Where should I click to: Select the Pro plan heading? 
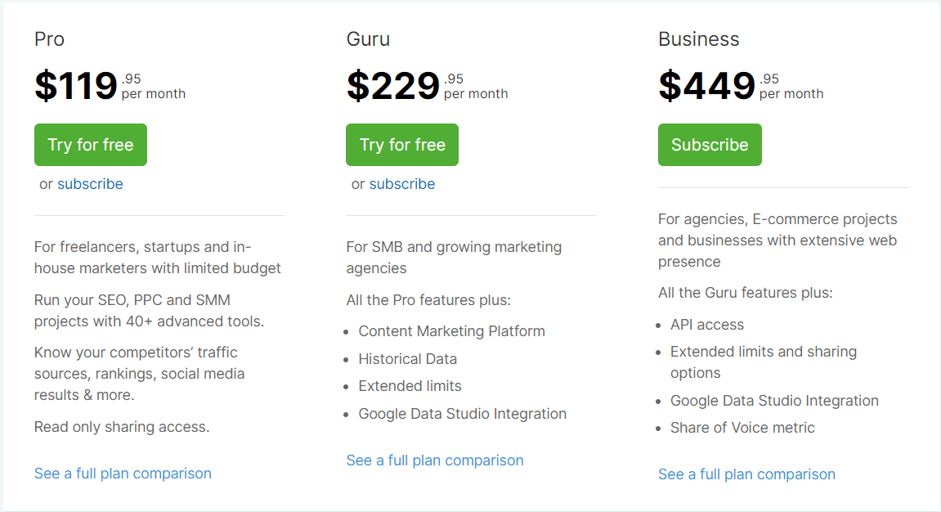coord(49,39)
